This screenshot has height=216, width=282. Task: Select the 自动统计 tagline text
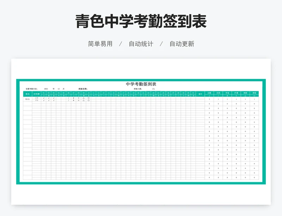pyautogui.click(x=141, y=44)
